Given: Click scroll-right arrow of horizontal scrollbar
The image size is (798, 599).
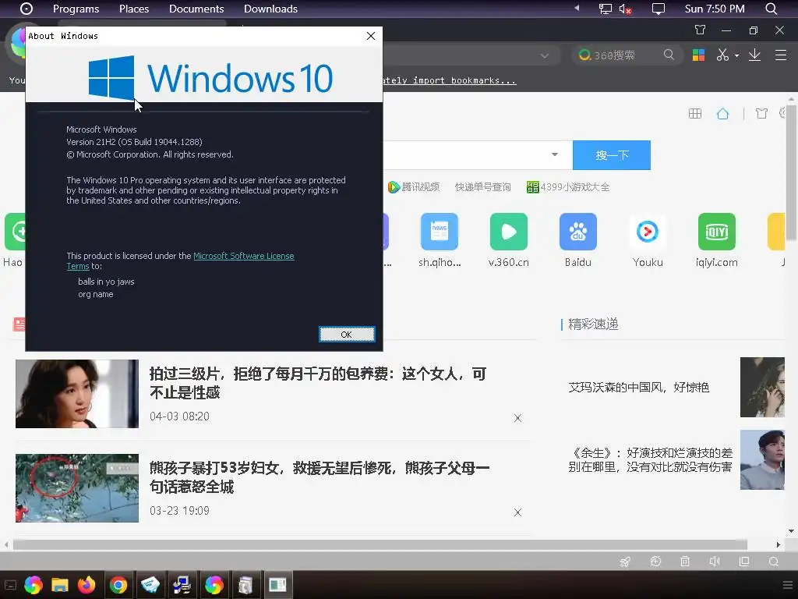Looking at the screenshot, I should pos(779,544).
